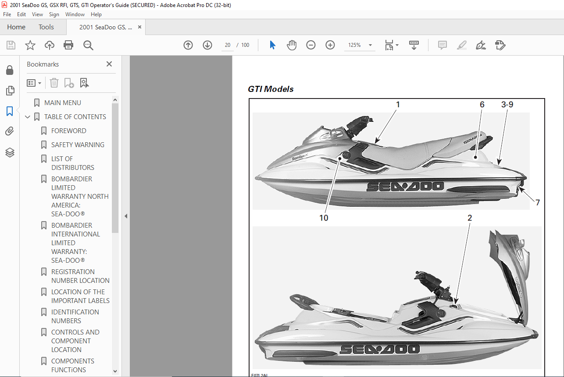Open the attachments paperclip panel
The width and height of the screenshot is (564, 377).
(x=10, y=131)
